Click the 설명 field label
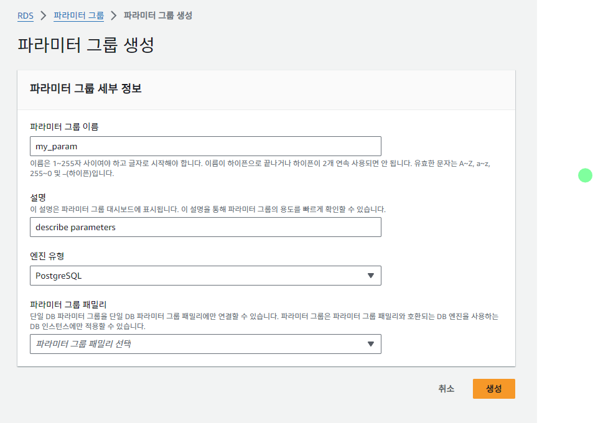This screenshot has height=423, width=593. [38, 197]
